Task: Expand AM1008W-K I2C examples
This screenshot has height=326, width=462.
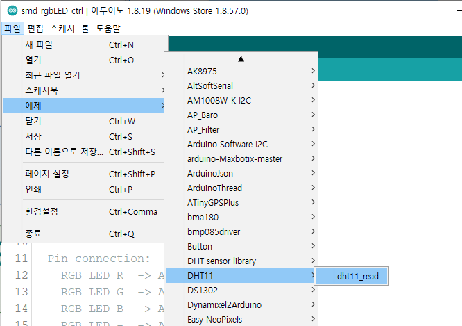Action: pyautogui.click(x=241, y=100)
